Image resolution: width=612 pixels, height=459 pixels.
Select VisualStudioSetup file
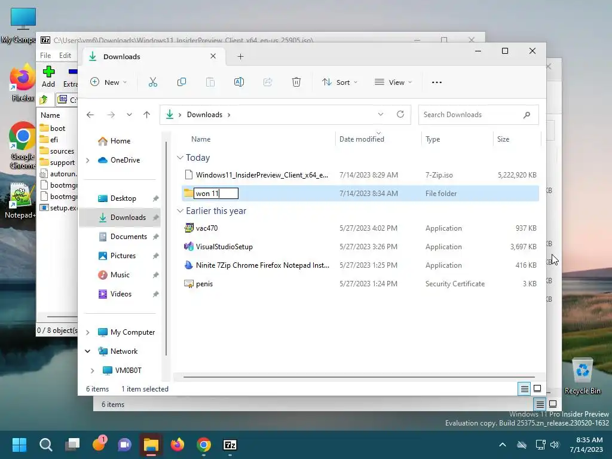pyautogui.click(x=360, y=247)
